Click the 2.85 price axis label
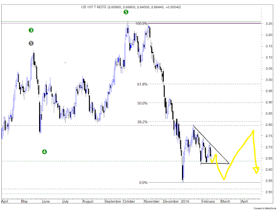This screenshot has width=278, height=213. tap(269, 114)
